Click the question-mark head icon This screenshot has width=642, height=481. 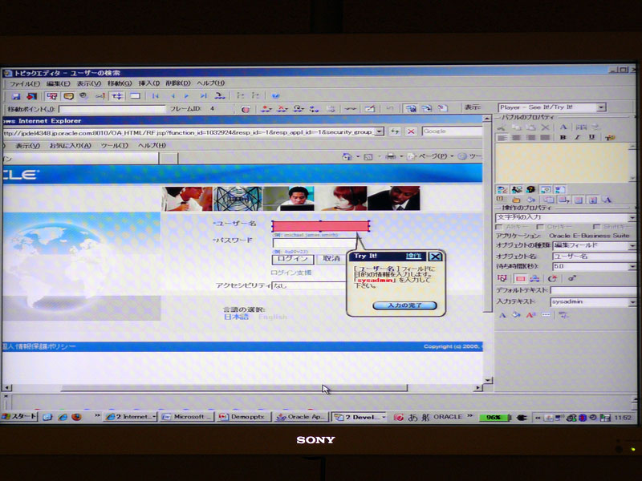[x=530, y=189]
